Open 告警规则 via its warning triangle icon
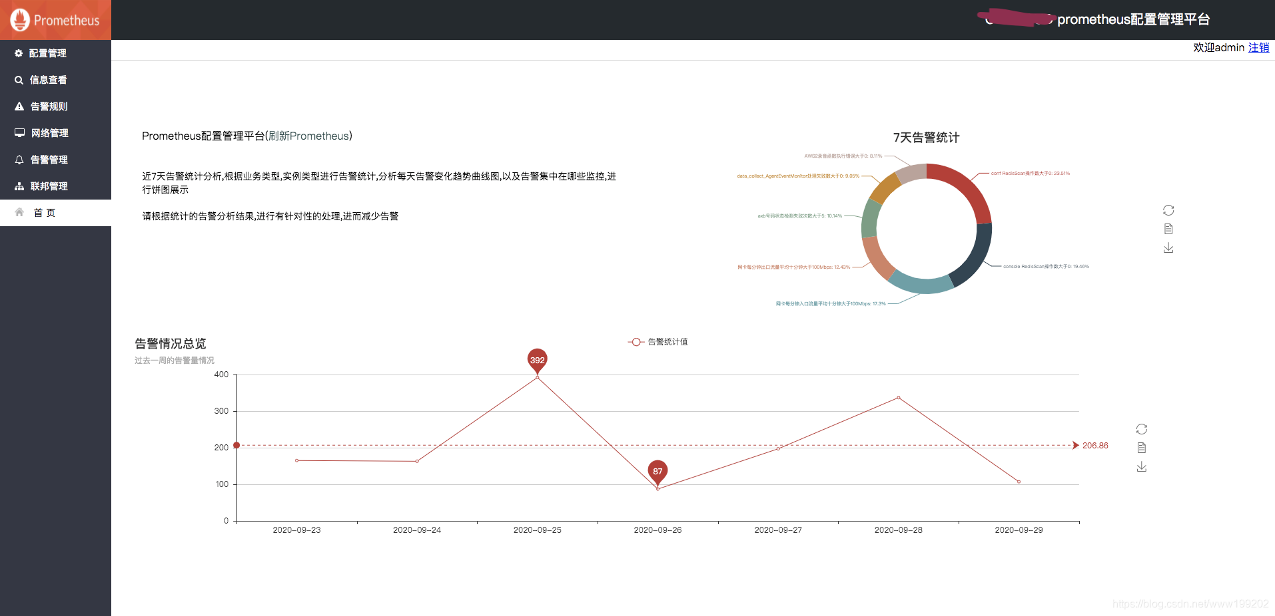 [19, 106]
